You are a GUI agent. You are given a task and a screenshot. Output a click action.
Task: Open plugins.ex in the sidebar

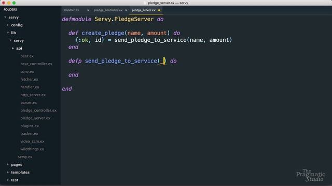(x=30, y=126)
